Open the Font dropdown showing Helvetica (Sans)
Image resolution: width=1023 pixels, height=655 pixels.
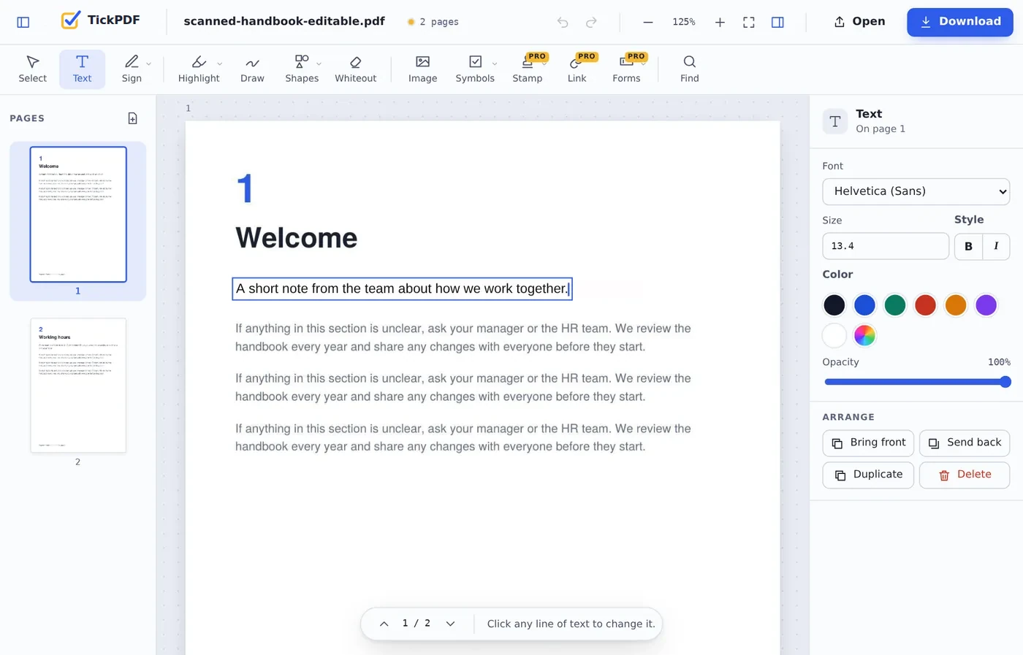pos(916,191)
